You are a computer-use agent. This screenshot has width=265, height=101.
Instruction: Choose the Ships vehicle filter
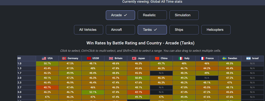point(184,30)
